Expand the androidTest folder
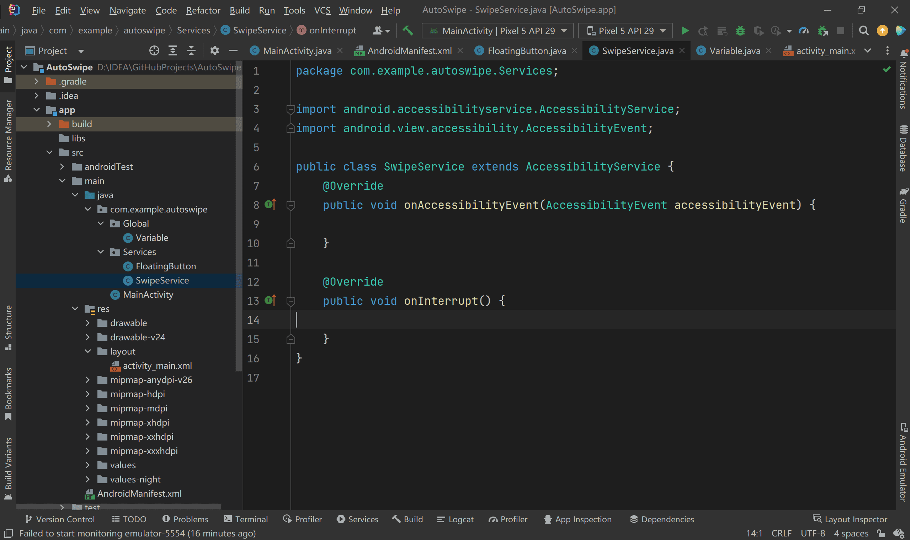This screenshot has height=540, width=911. click(x=62, y=167)
